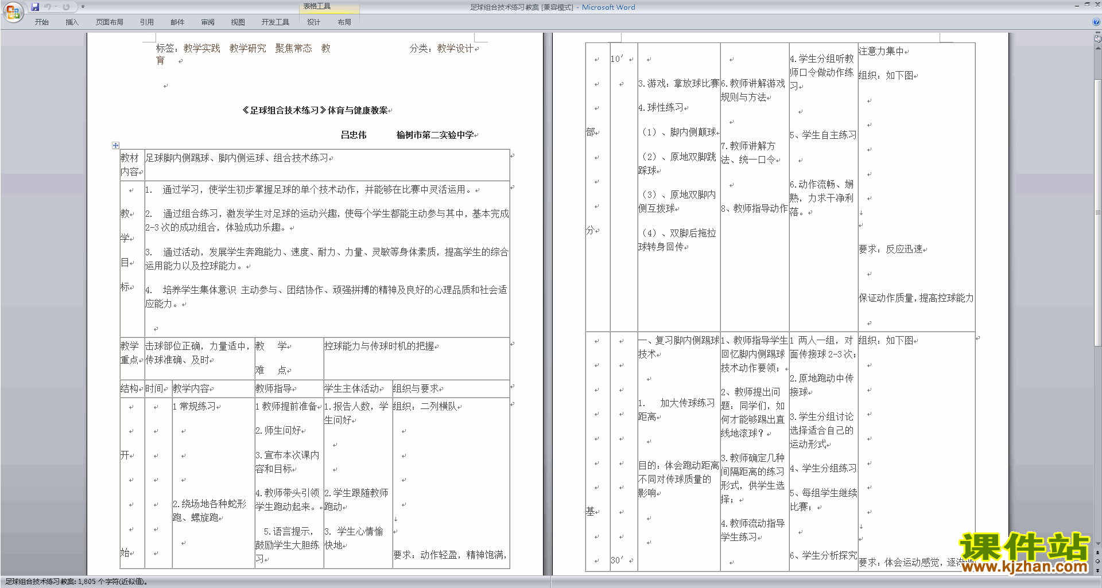Click the 学生主体活动 column header cell

tap(357, 388)
